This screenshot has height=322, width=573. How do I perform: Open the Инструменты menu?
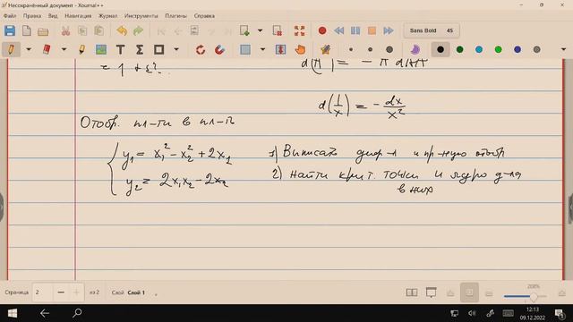point(141,16)
